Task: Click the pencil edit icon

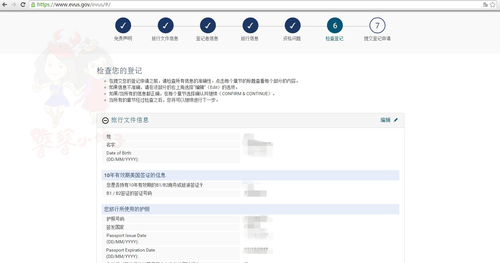Action: [x=396, y=120]
